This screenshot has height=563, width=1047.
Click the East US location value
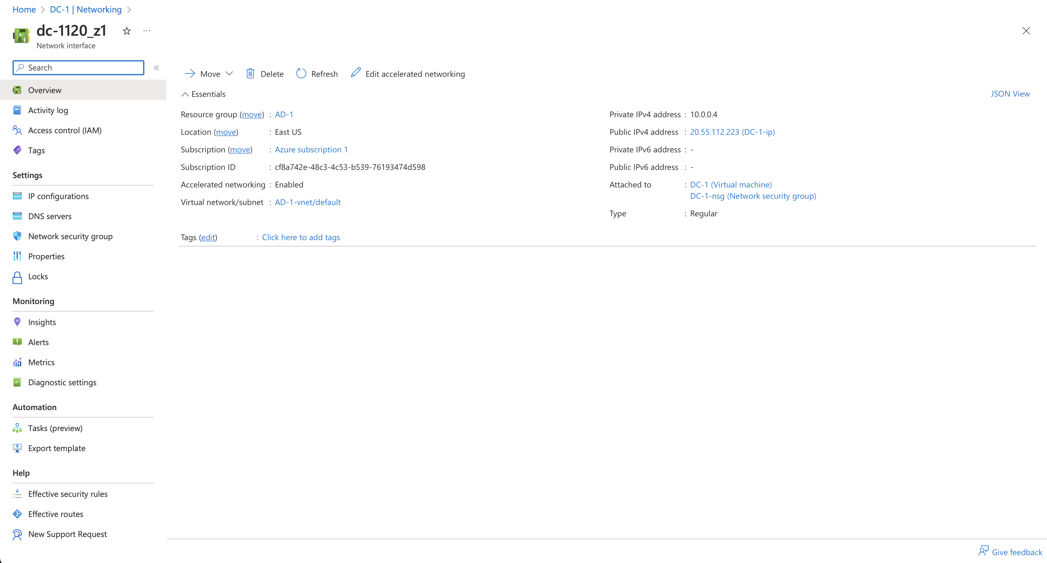click(288, 132)
